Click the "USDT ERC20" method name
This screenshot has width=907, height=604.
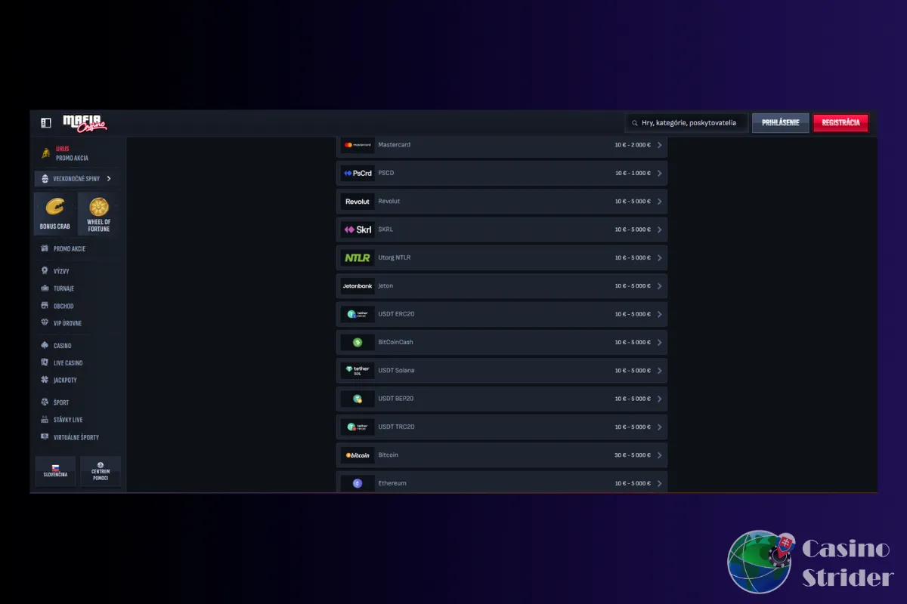[x=396, y=314]
